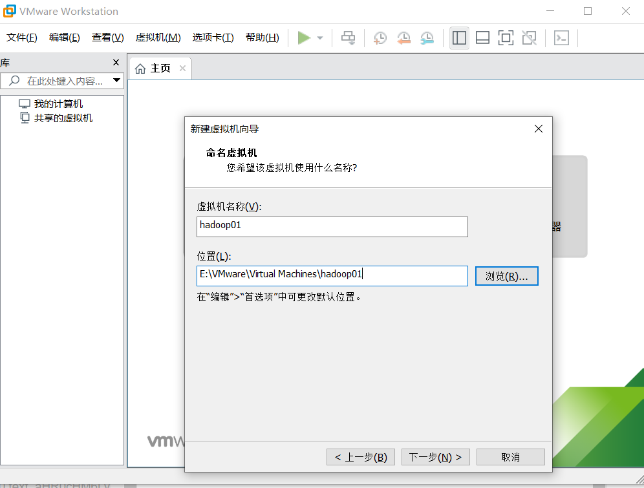The image size is (644, 488).
Task: Click the Next button in wizard
Action: tap(435, 457)
